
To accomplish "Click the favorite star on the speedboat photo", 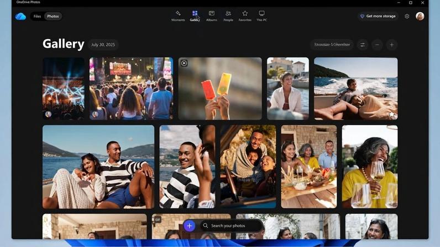I will (x=392, y=114).
